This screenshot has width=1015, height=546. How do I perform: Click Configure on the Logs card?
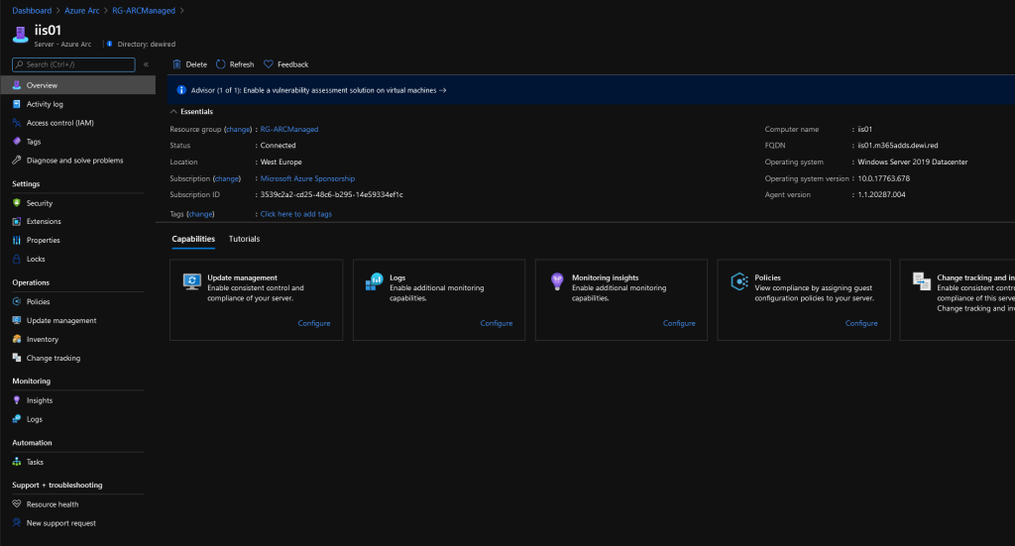[x=497, y=323]
